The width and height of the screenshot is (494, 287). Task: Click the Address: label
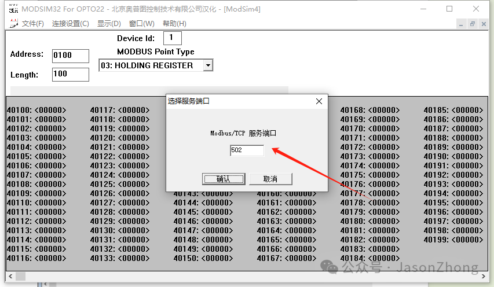[x=27, y=54]
